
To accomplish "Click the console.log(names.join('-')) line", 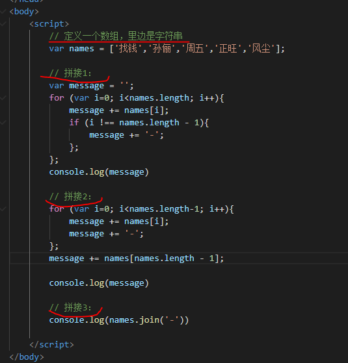I will point(119,320).
